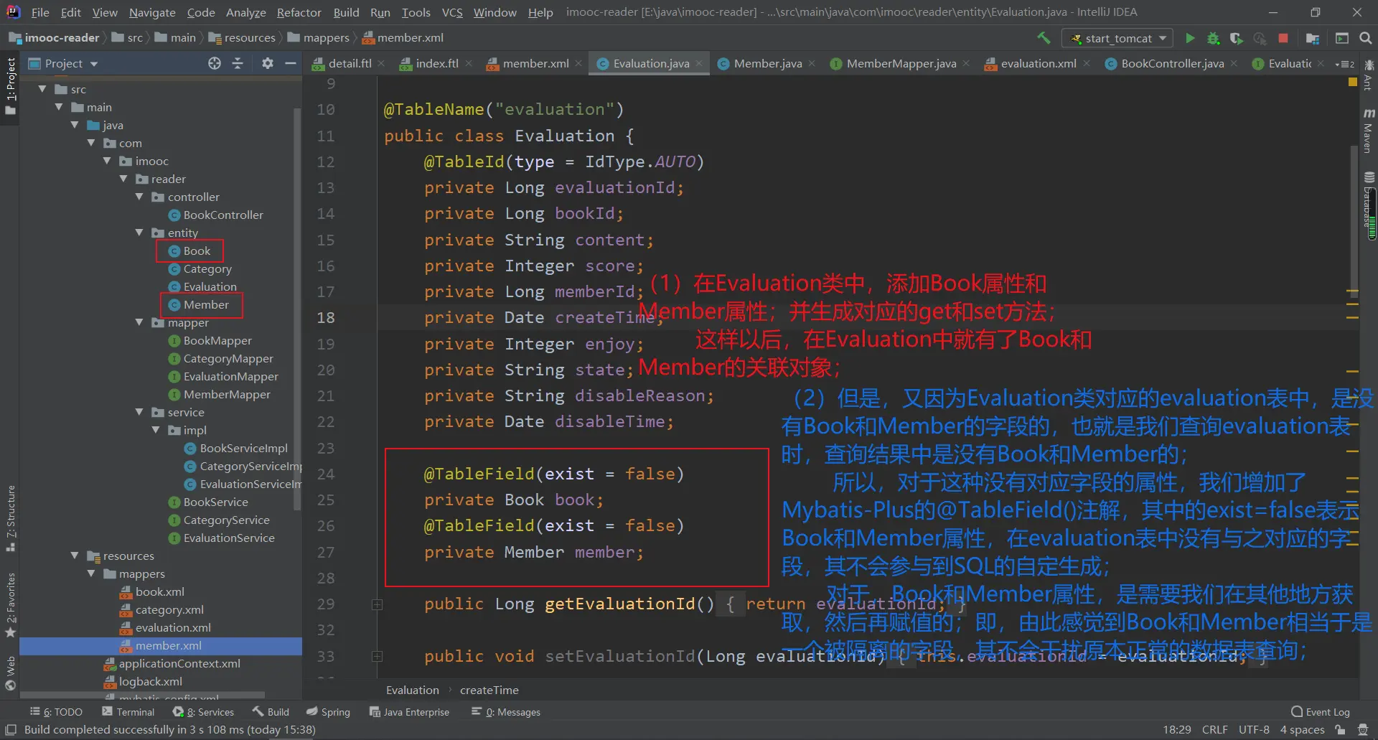Click the locate-file target icon in Project panel
This screenshot has height=740, width=1378.
pyautogui.click(x=214, y=63)
